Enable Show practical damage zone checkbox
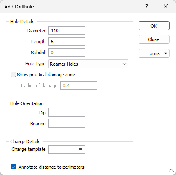Screen dimensions: 176x175 pyautogui.click(x=13, y=75)
